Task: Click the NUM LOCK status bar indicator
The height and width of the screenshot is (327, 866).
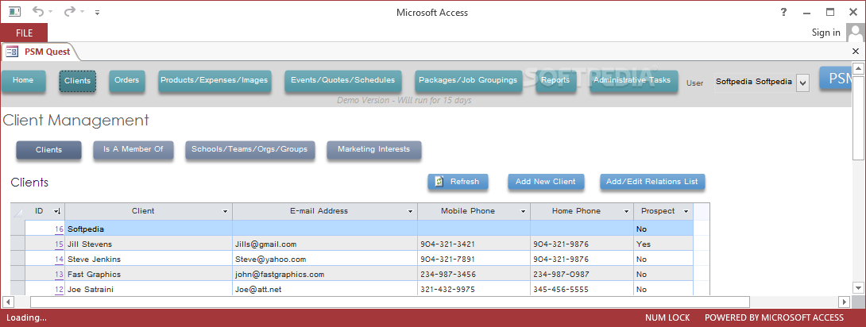Action: [667, 317]
